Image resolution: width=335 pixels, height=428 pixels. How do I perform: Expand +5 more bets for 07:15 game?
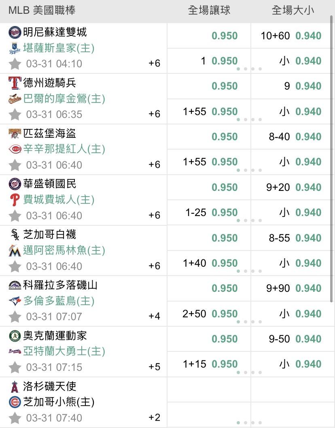pos(154,367)
